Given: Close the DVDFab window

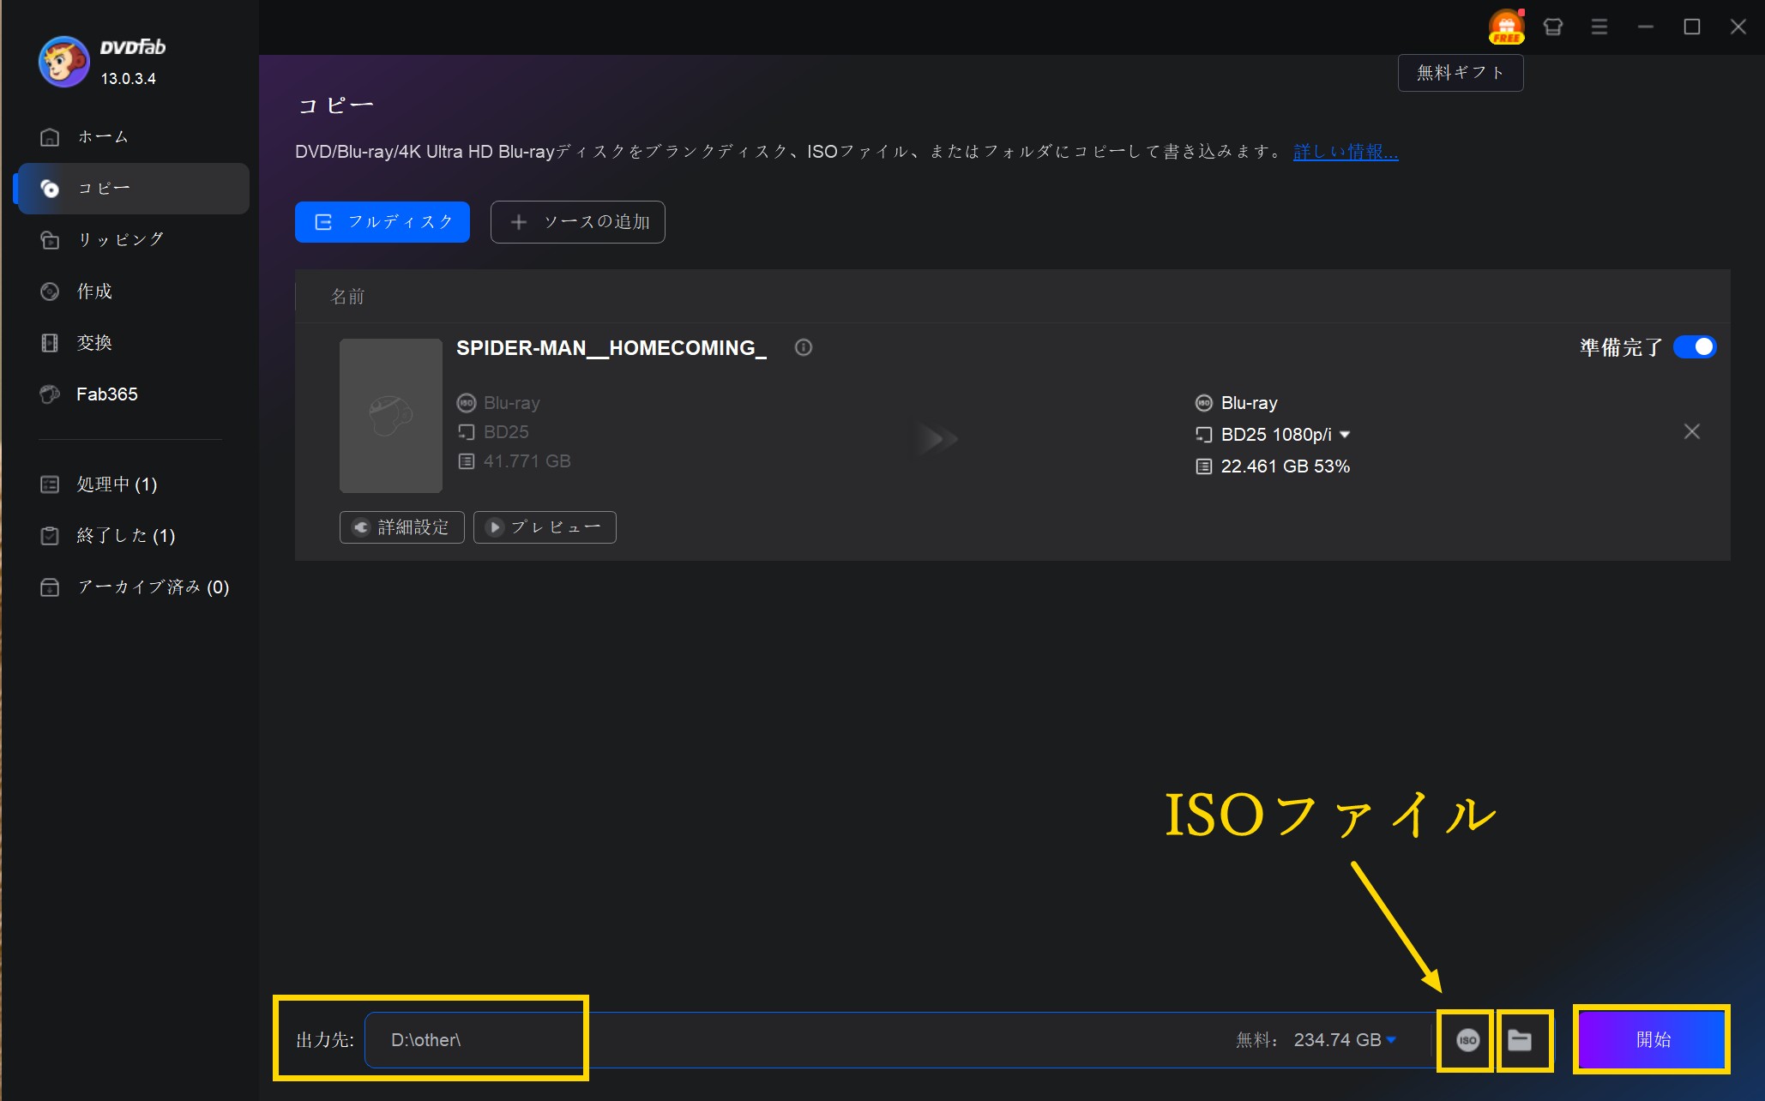Looking at the screenshot, I should click(1738, 27).
